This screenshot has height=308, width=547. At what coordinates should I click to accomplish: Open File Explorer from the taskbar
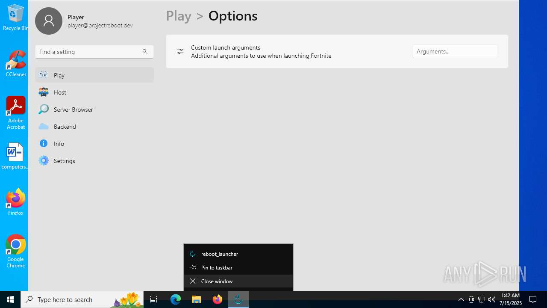coord(197,299)
